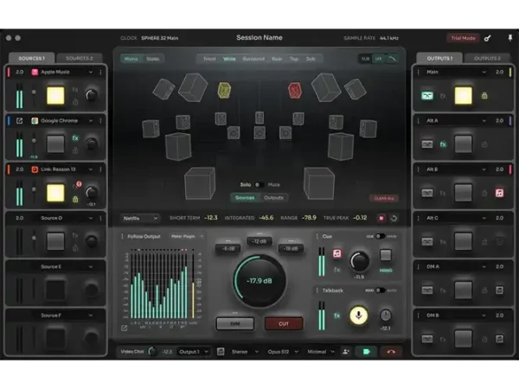Click the yellow lock icon on Main output
Image resolution: width=519 pixels, height=389 pixels.
tap(484, 96)
